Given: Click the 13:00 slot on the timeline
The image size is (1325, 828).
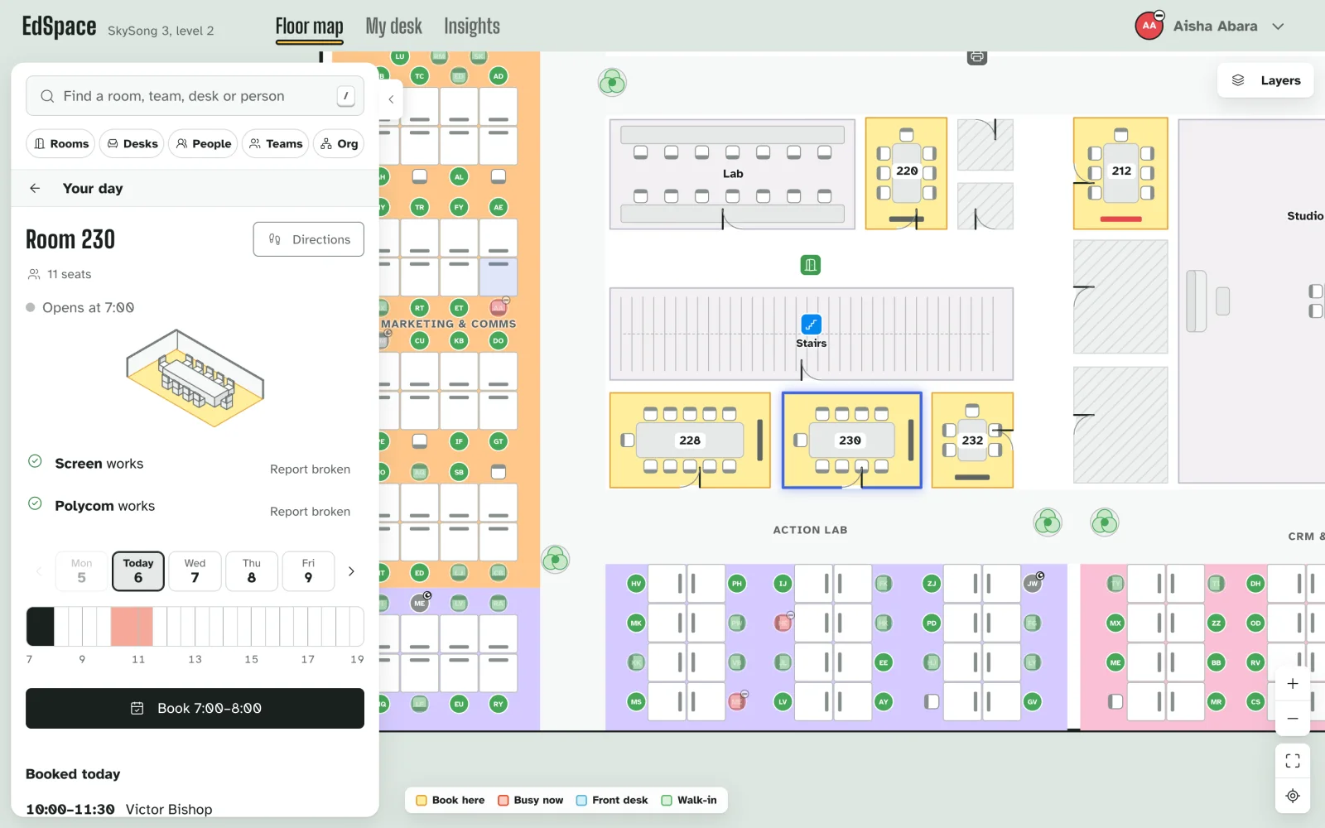Looking at the screenshot, I should point(202,626).
